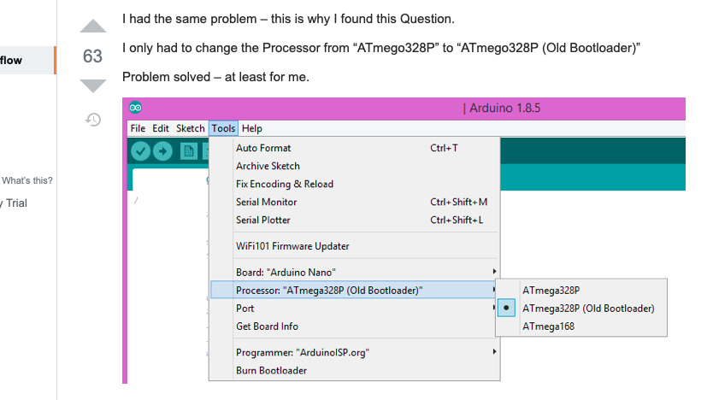Click the "What's this?" link
The image size is (713, 400).
[x=27, y=180]
